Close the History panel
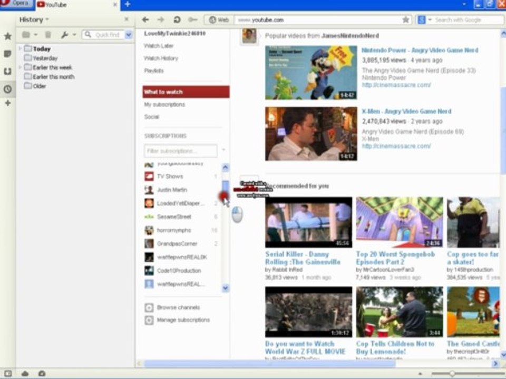 point(126,19)
